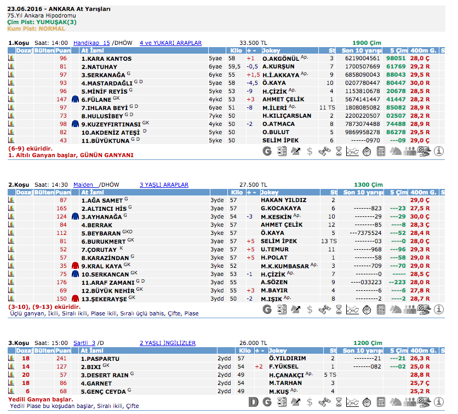
Task: Click the dollar sign icon in race 1
Action: 310,152
